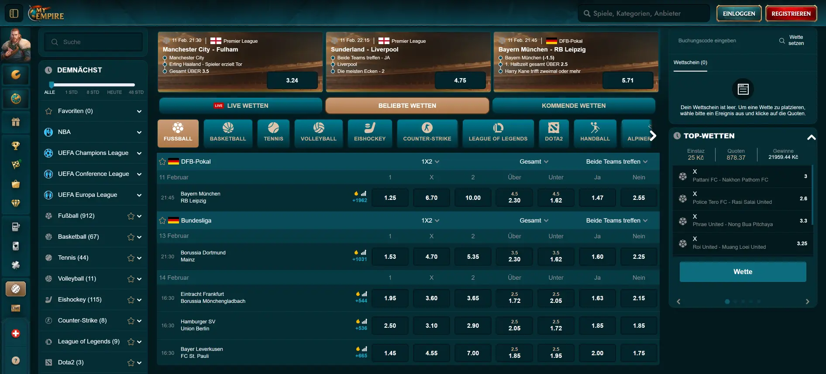The width and height of the screenshot is (826, 374).
Task: Open statistics icon for Bayern München match
Action: 364,193
